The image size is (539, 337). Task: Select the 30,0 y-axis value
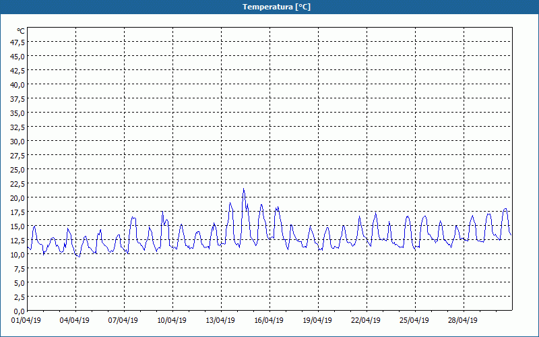[x=18, y=142]
